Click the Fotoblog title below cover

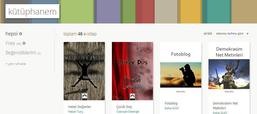(171, 103)
